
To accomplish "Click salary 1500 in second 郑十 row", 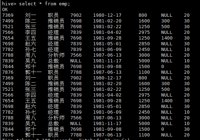I will [x=144, y=129].
